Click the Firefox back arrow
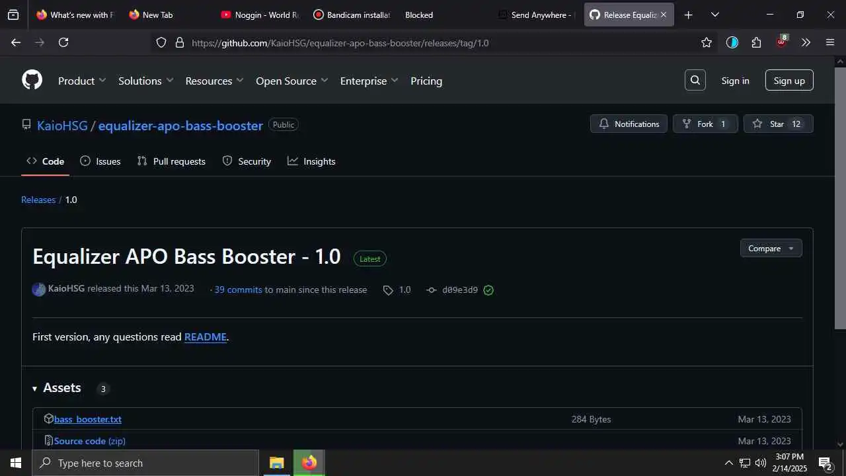The image size is (846, 476). [16, 42]
